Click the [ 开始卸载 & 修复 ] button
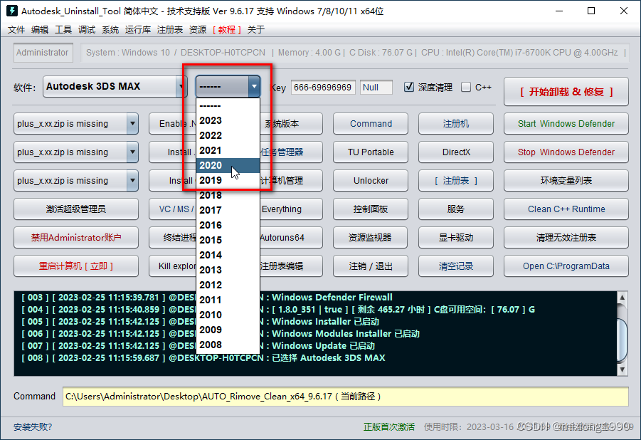Screen dimensions: 641x440 566,92
